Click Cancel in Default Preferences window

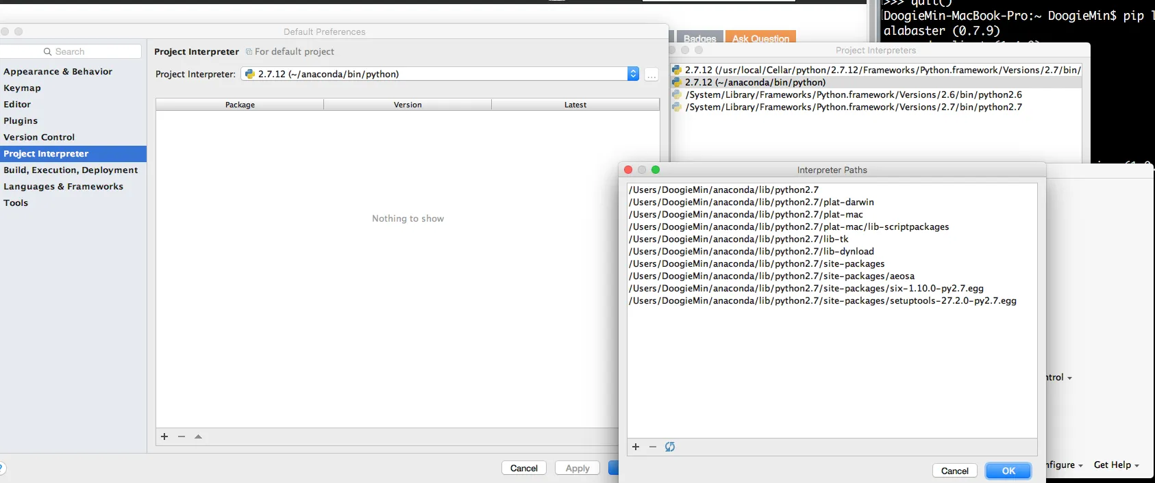click(x=524, y=468)
